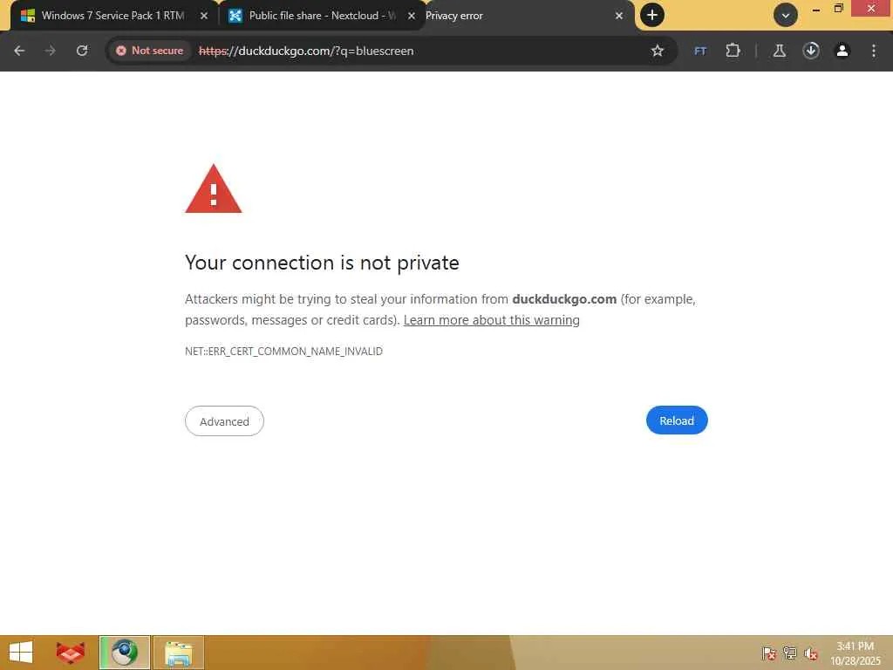Show downloads via the download icon

pyautogui.click(x=811, y=51)
